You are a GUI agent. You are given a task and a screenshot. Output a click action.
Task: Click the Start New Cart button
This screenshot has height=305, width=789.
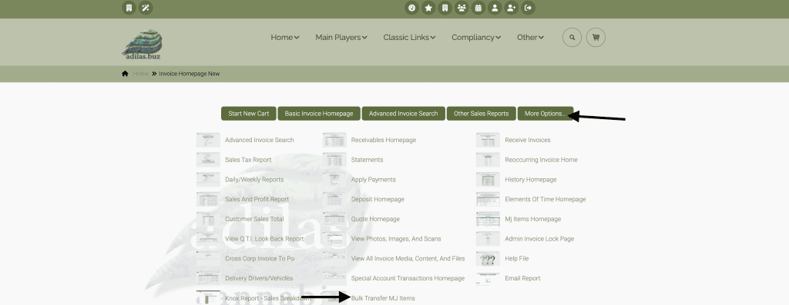click(x=249, y=114)
